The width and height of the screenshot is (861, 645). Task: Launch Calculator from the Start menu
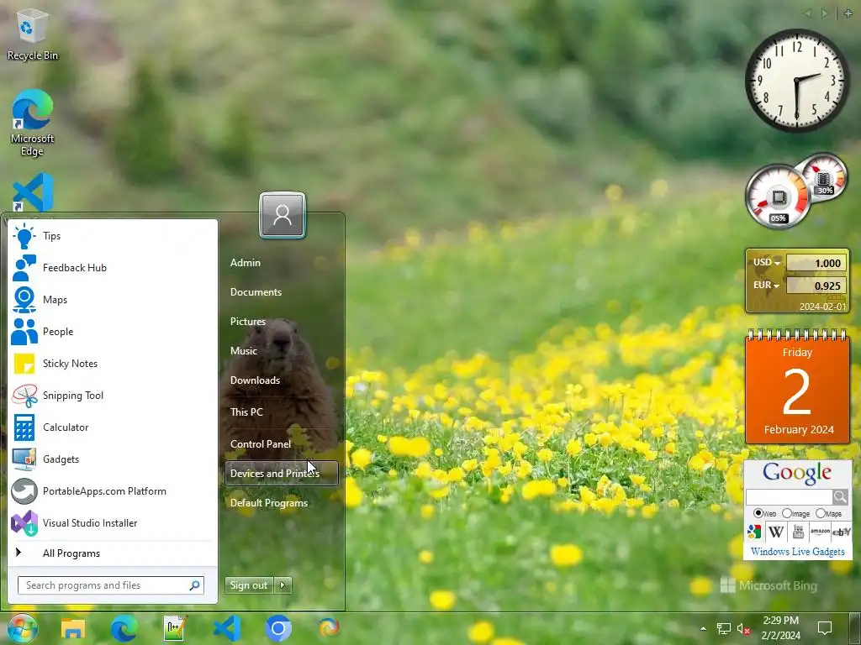point(113,427)
